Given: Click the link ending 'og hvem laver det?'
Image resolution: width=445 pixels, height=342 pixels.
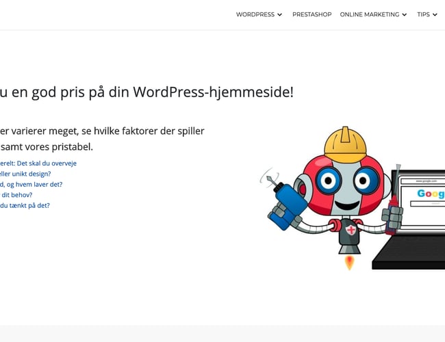Looking at the screenshot, I should tap(31, 184).
